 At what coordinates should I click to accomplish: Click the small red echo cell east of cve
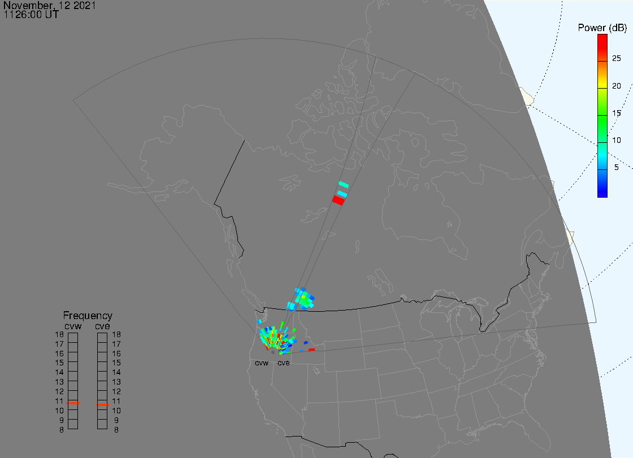coord(311,350)
